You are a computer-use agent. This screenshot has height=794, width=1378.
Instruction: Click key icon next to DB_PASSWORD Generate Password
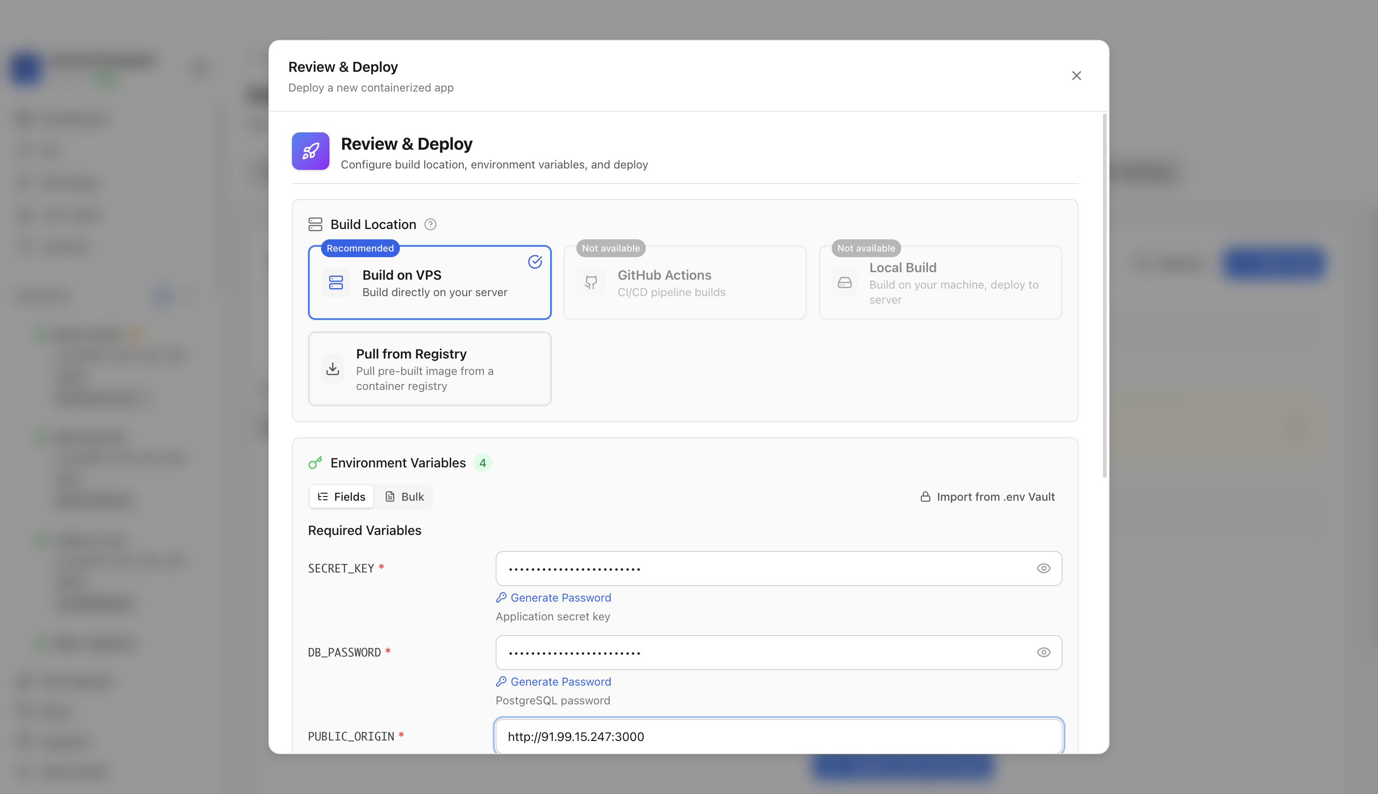[501, 682]
